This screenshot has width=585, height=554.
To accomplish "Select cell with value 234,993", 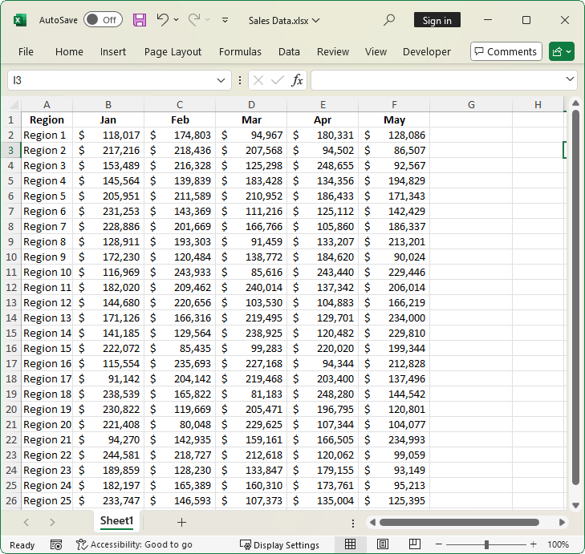I will (x=394, y=439).
